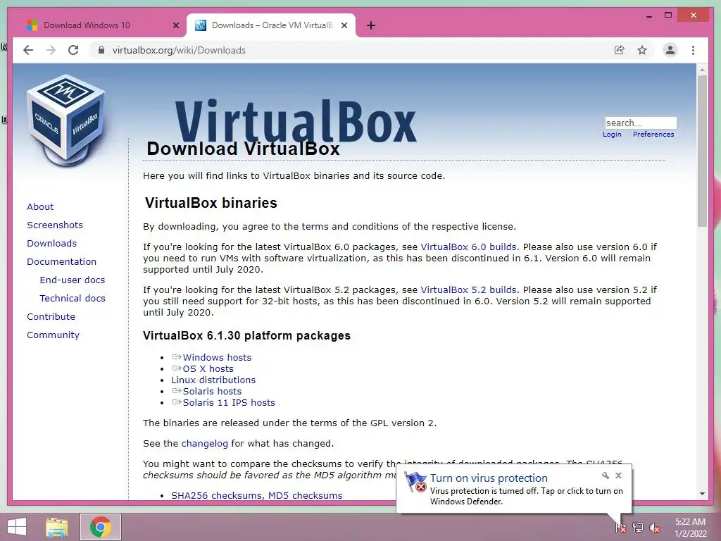Reload the VirtualBox downloads page

coord(73,50)
